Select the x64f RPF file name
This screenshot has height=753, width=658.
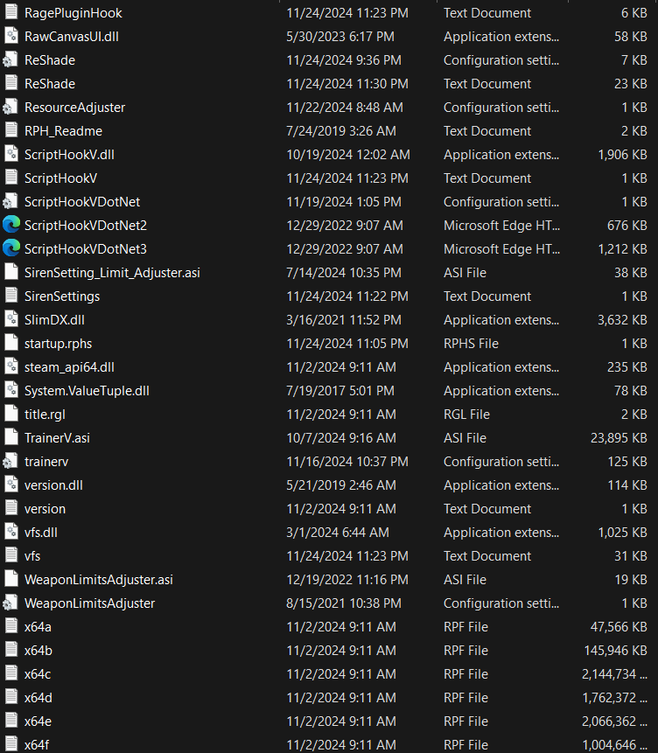(37, 744)
